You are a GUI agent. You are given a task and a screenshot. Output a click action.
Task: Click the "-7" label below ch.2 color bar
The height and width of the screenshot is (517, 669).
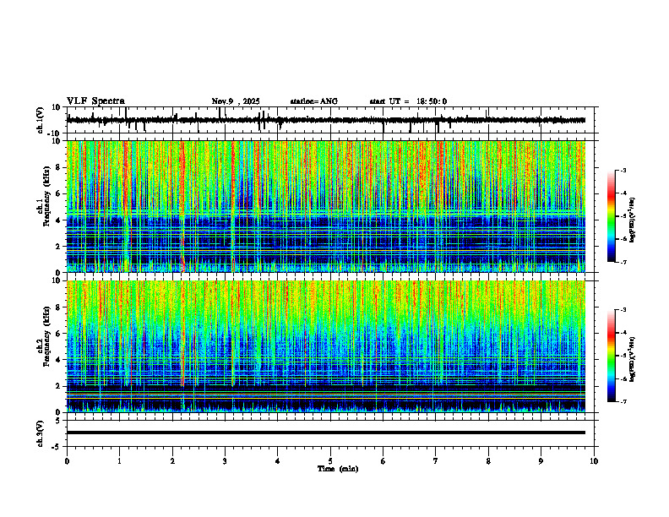623,401
